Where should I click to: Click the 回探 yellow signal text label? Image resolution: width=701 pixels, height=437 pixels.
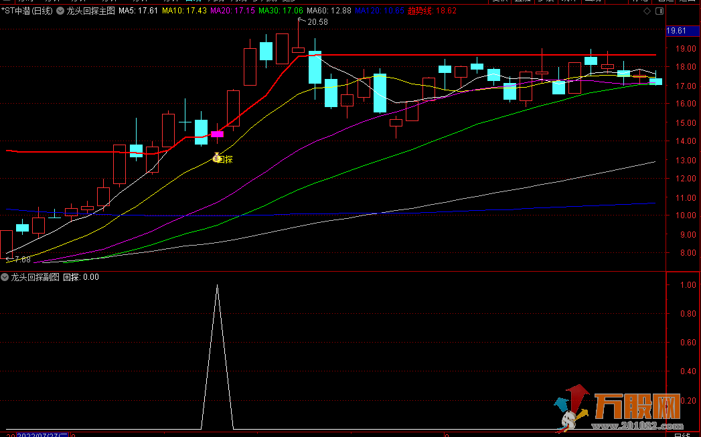(226, 159)
